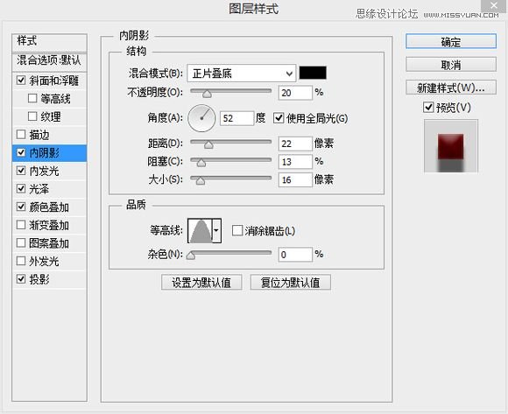Select the 光泽 style row label
The height and width of the screenshot is (414, 508).
[39, 189]
